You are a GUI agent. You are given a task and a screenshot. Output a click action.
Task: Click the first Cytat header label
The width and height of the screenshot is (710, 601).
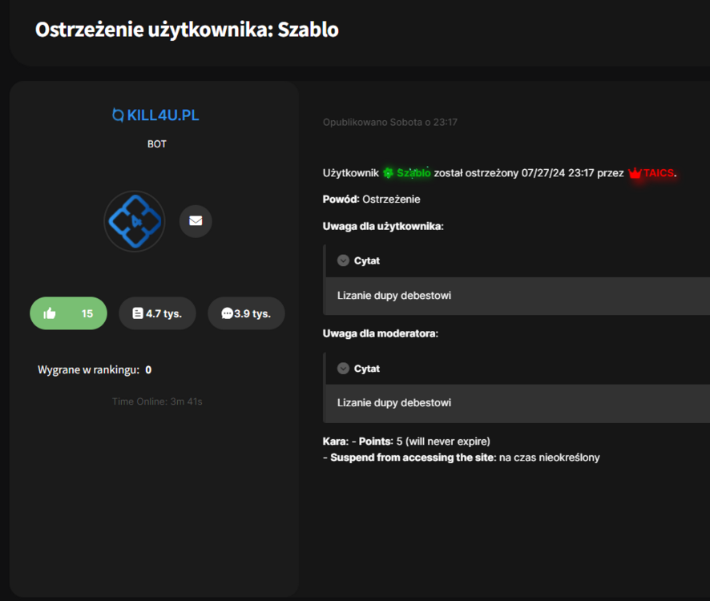367,260
